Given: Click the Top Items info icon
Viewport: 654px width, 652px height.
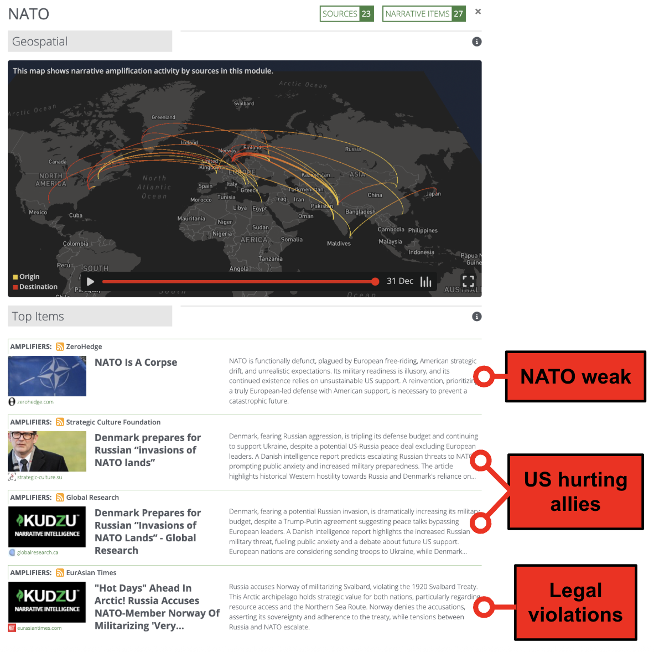Looking at the screenshot, I should pyautogui.click(x=476, y=317).
